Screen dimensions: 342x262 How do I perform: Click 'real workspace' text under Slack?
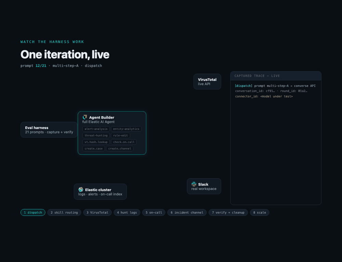point(204,189)
